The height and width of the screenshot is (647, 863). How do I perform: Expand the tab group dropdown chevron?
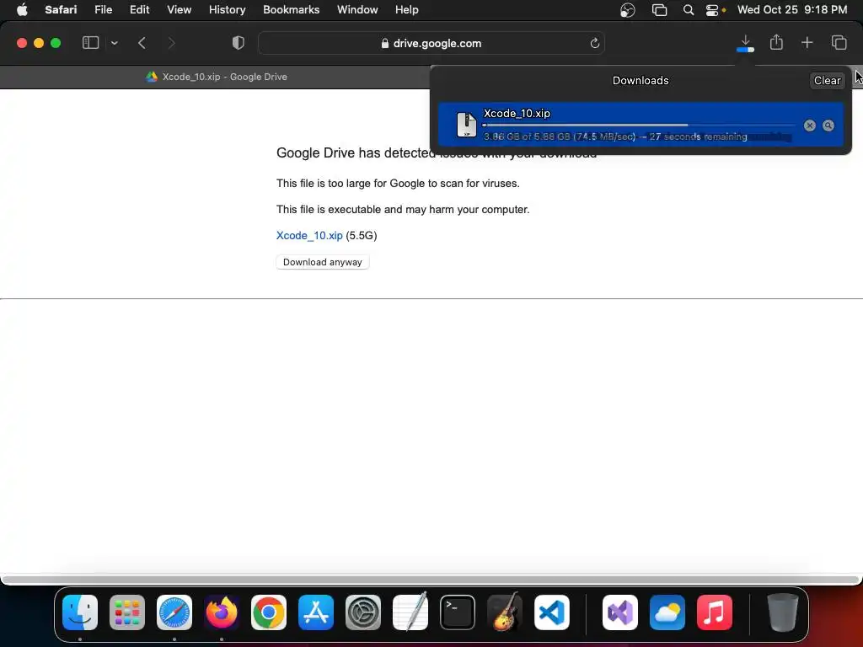[114, 43]
